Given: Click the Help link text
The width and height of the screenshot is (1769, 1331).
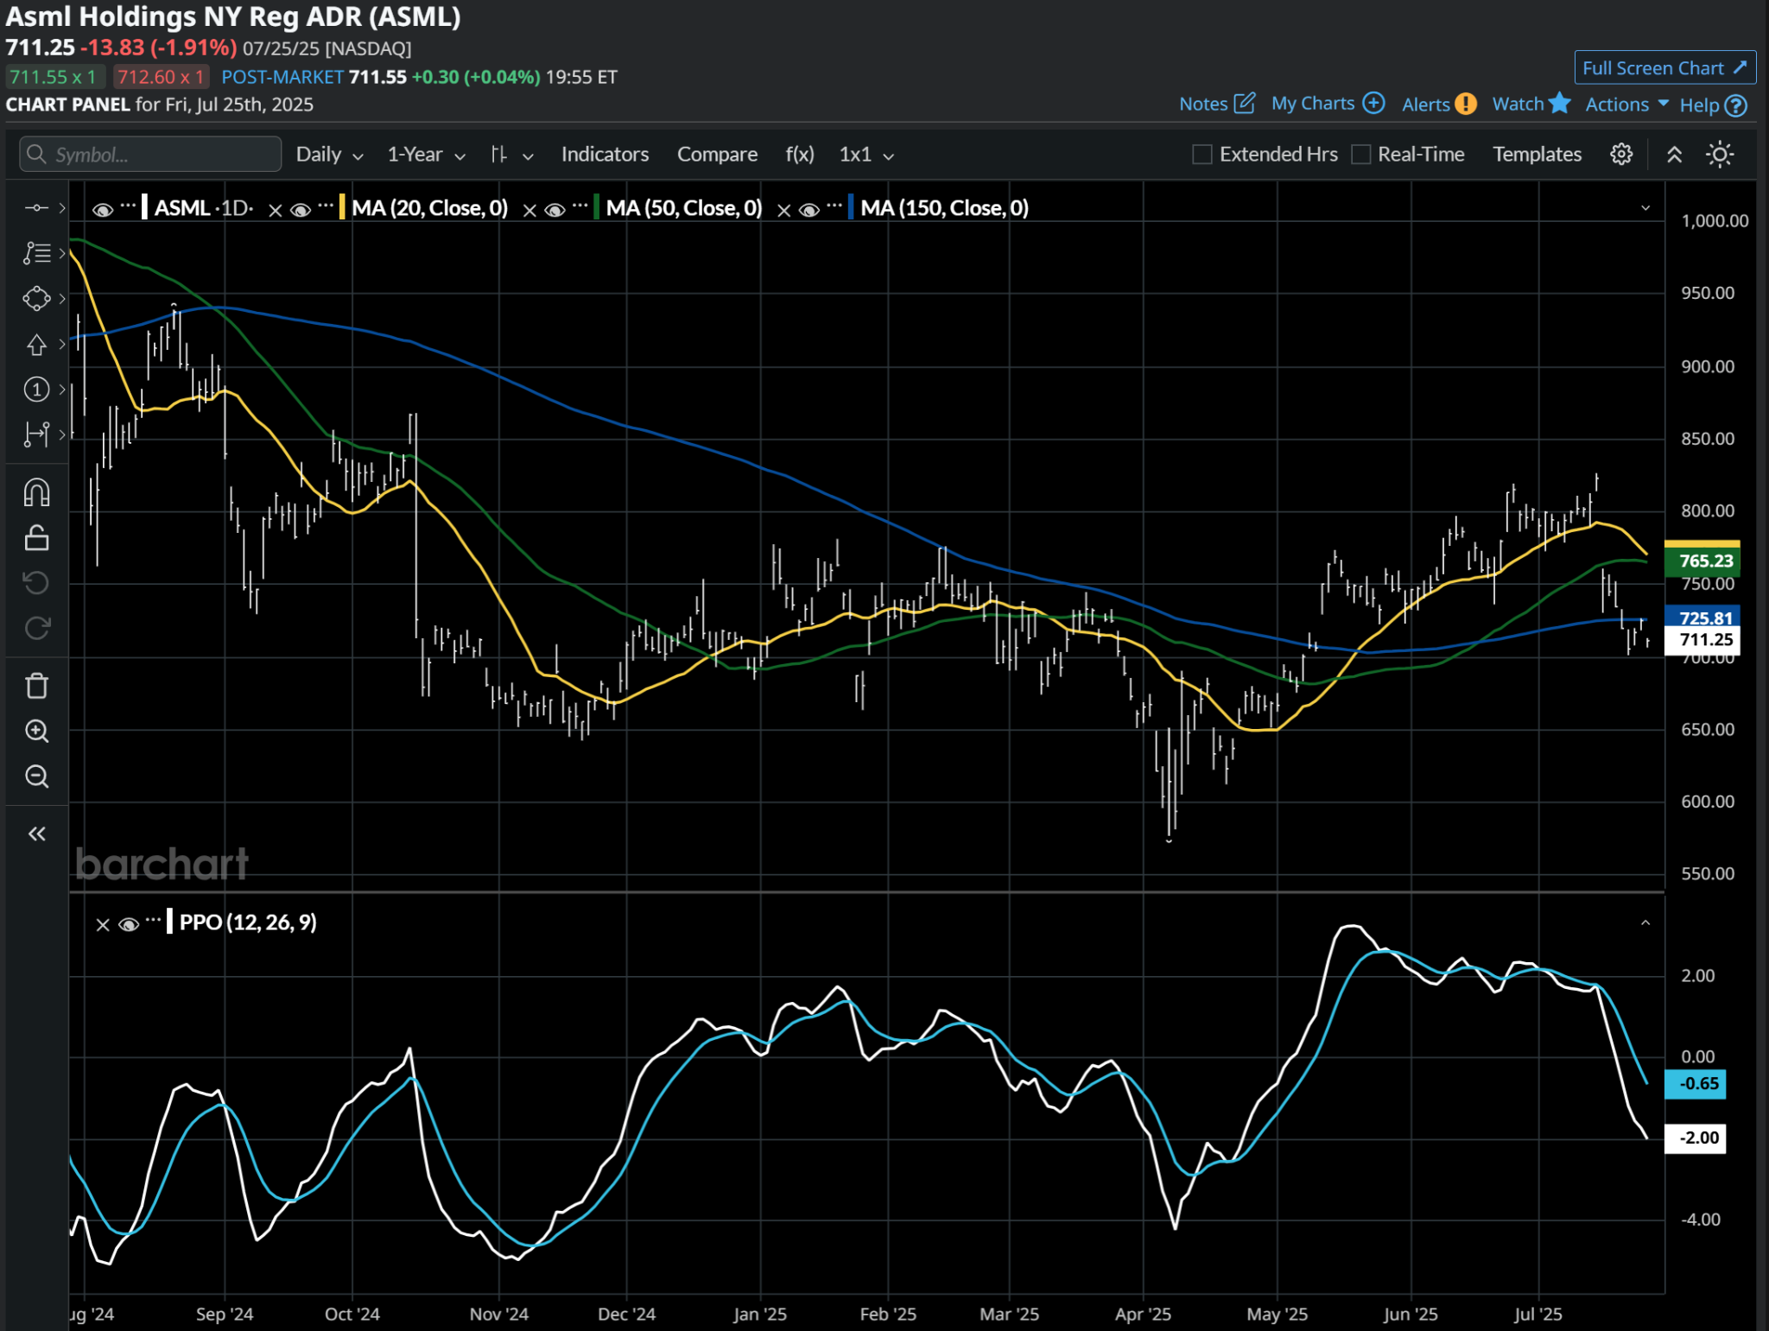Looking at the screenshot, I should coord(1699,105).
